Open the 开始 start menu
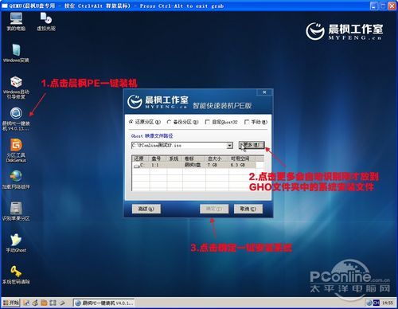 [x=11, y=303]
